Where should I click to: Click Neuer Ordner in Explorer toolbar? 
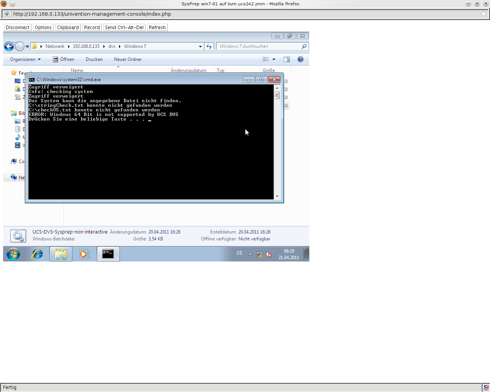click(127, 59)
